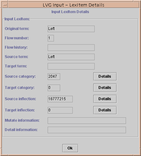Image resolution: width=141 pixels, height=156 pixels.
Task: Select the Source category value 2047
Action: (x=54, y=76)
